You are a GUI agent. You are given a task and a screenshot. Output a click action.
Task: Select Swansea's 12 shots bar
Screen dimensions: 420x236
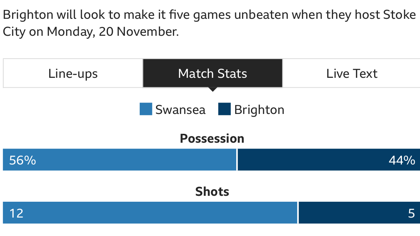(x=150, y=213)
